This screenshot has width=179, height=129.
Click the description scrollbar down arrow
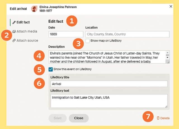[x=168, y=58]
